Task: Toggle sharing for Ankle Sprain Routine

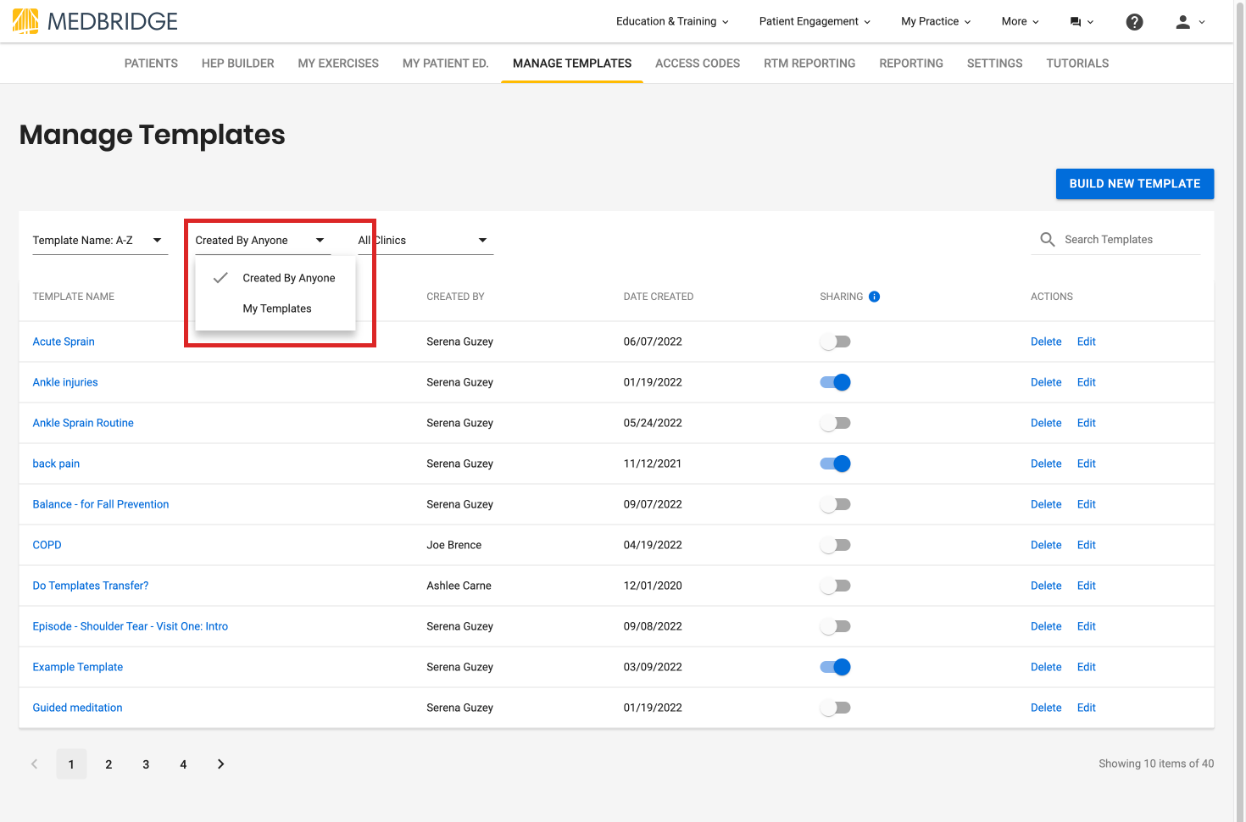Action: (835, 423)
